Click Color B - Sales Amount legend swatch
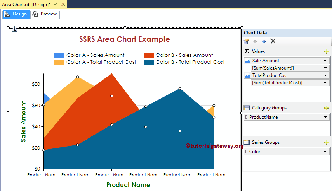Image resolution: width=332 pixels, height=191 pixels. tap(149, 55)
